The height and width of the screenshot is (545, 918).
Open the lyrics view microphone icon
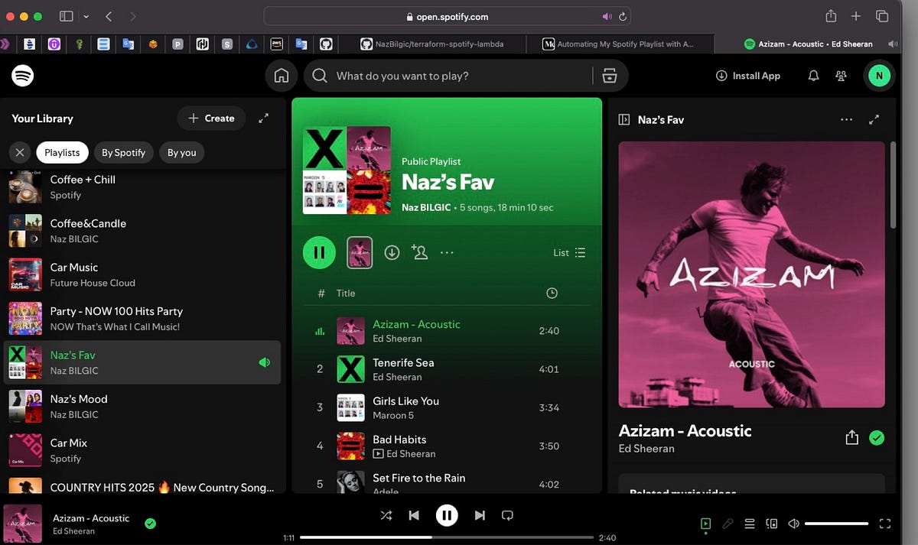[x=728, y=524]
